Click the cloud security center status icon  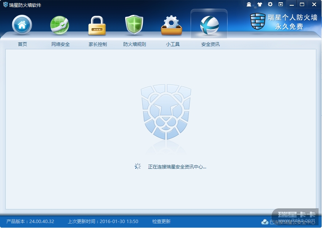265,222
